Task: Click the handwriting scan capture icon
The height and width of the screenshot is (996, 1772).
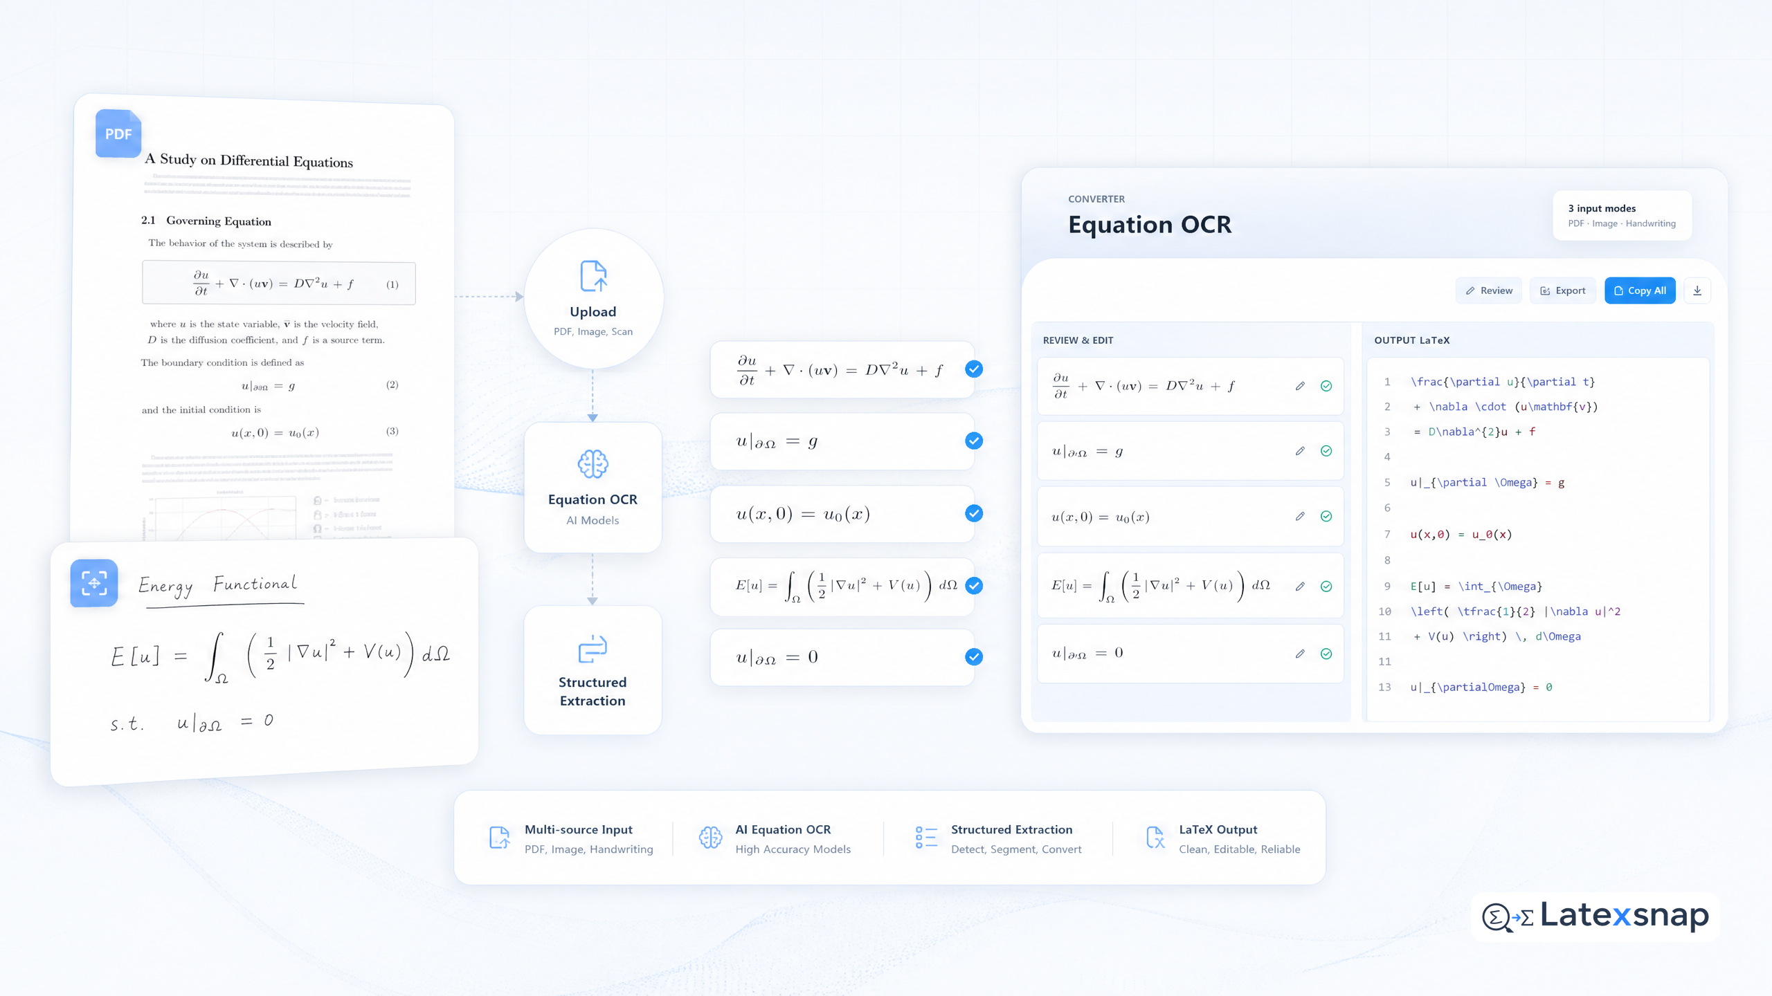Action: click(94, 583)
